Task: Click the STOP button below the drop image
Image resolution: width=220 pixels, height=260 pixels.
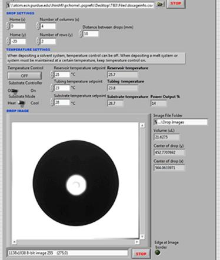Action: [141, 254]
